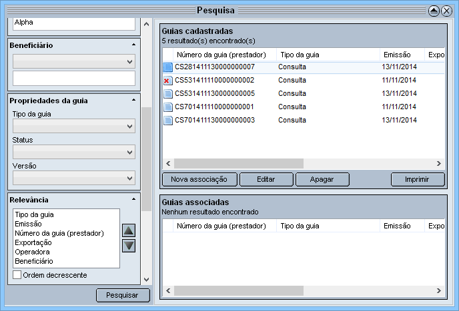This screenshot has height=311, width=459.
Task: Open the Tipo da guia dropdown
Action: 73,127
